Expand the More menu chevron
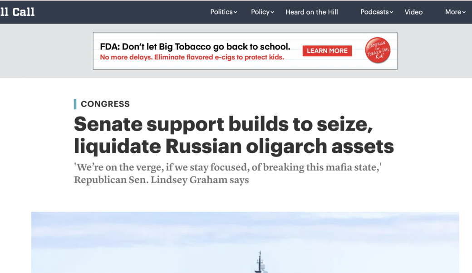 [x=464, y=12]
